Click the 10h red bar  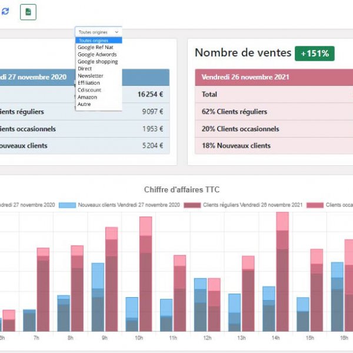[x=146, y=274]
